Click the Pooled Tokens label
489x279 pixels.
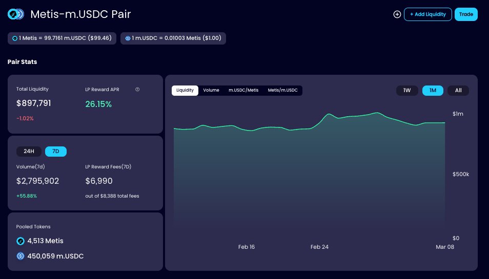pos(33,227)
